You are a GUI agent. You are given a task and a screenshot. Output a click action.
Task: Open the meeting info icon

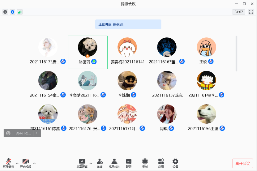pyautogui.click(x=5, y=12)
